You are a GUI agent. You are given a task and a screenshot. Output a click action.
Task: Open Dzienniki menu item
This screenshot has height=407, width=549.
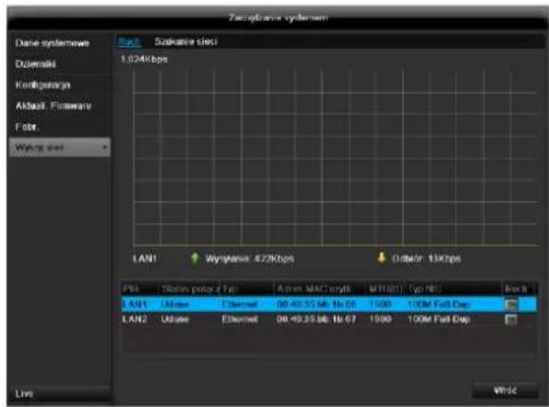click(x=35, y=65)
